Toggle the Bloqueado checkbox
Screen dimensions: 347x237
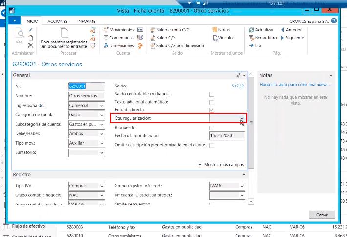212,128
